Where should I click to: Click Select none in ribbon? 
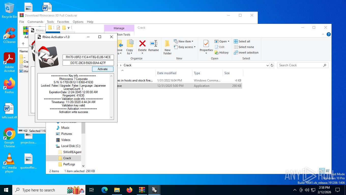point(244,47)
